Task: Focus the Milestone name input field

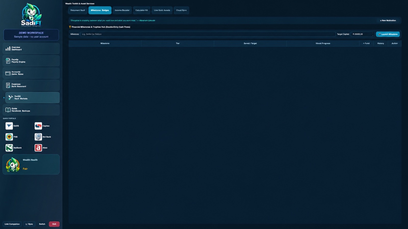Action: [208, 34]
